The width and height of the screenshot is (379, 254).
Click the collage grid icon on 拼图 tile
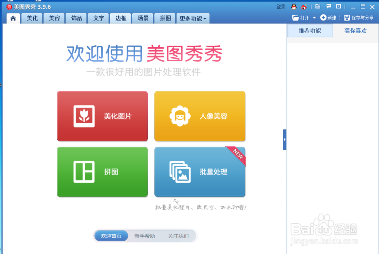[x=84, y=172]
